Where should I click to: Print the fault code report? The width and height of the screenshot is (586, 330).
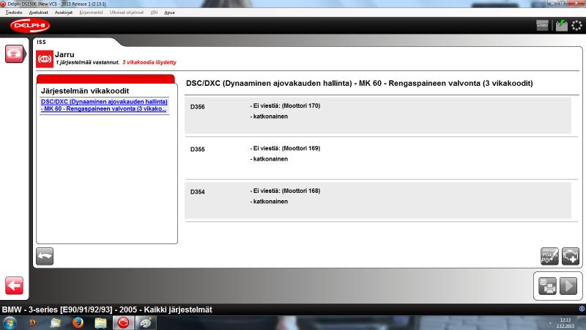[x=547, y=286]
